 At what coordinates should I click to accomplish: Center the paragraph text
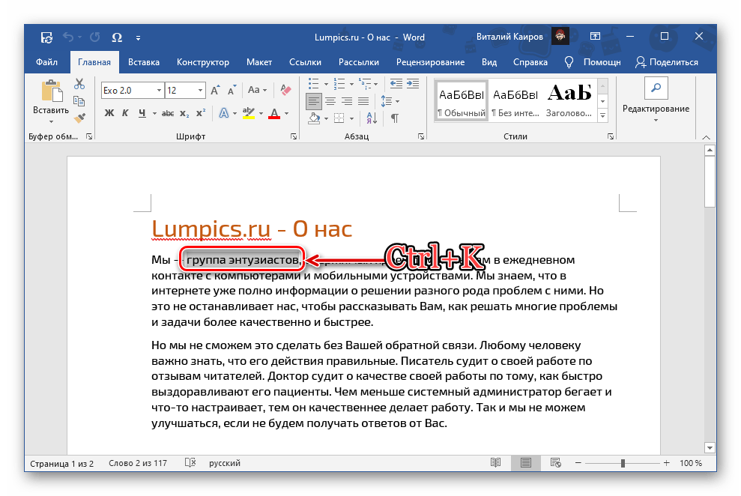[330, 101]
